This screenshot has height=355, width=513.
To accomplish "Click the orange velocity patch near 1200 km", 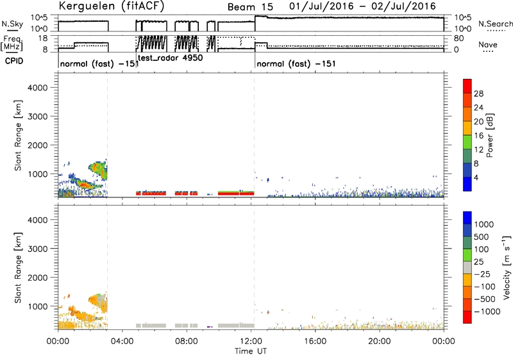I will tap(98, 302).
